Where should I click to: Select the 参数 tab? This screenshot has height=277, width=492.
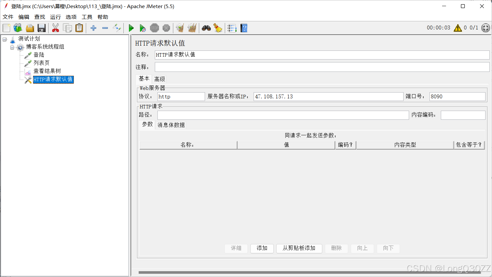(x=147, y=124)
